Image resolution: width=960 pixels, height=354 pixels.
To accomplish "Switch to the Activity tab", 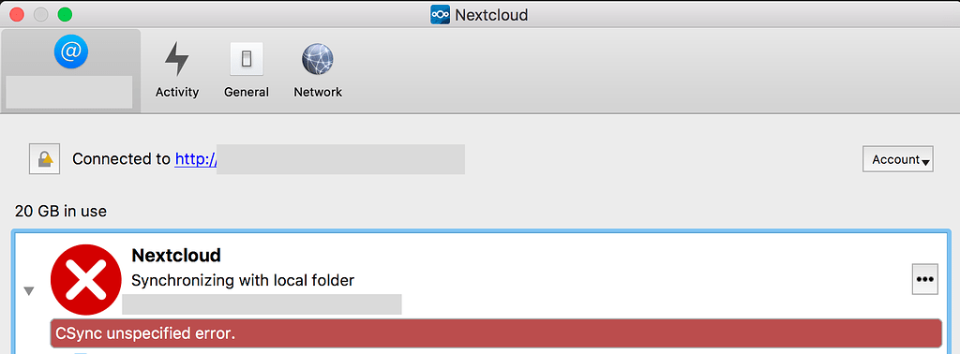I will (x=177, y=70).
